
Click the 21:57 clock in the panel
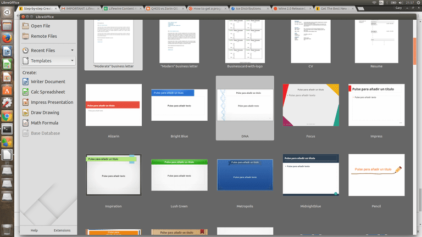(x=410, y=2)
